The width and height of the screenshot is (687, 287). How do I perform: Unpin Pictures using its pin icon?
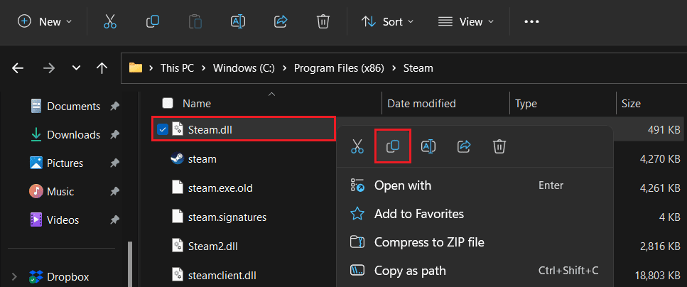(114, 163)
